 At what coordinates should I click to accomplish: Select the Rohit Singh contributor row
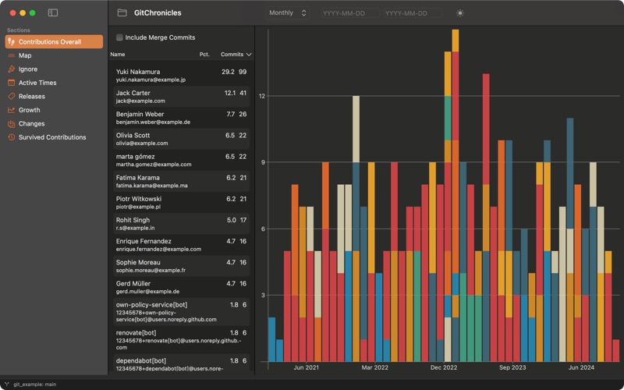181,224
